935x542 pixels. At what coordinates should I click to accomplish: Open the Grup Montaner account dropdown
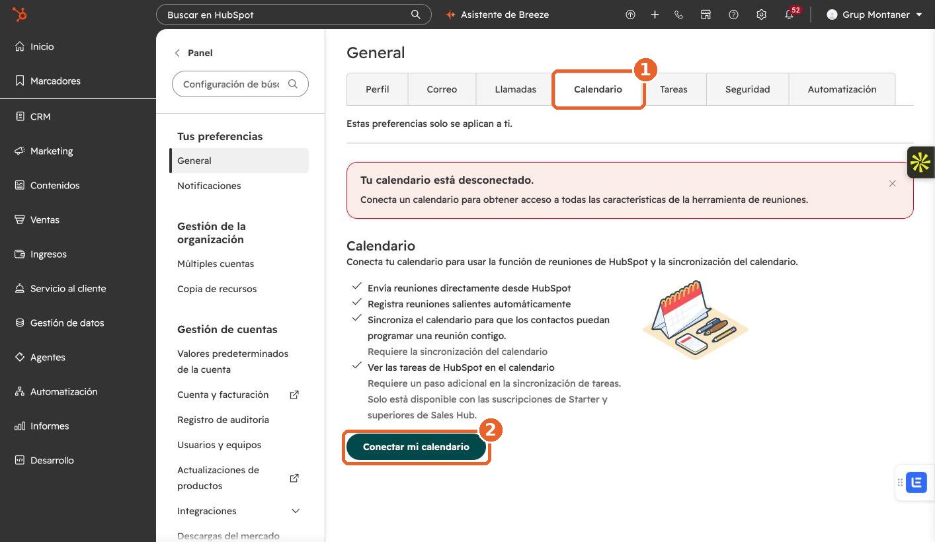tap(874, 15)
